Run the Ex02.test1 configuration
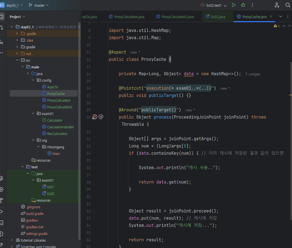The height and width of the screenshot is (248, 292). click(x=234, y=5)
